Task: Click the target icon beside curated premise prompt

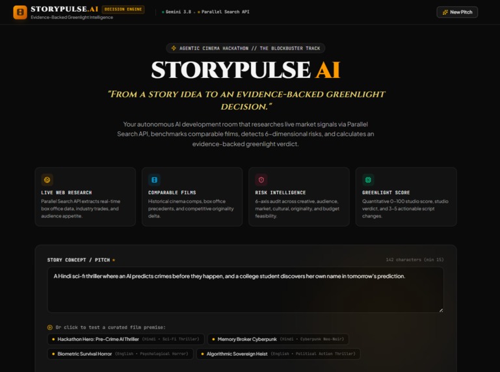Action: tap(50, 327)
